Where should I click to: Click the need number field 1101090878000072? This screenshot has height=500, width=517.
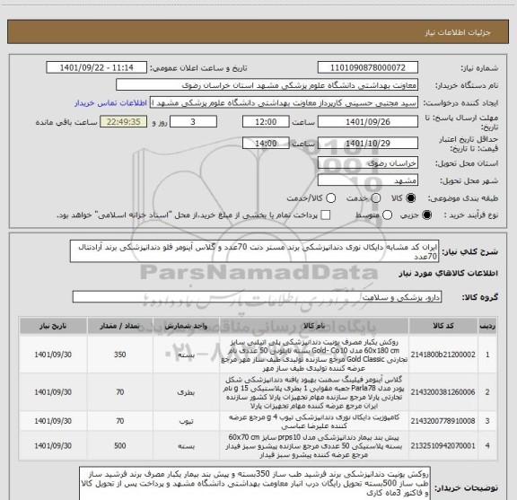coord(368,67)
